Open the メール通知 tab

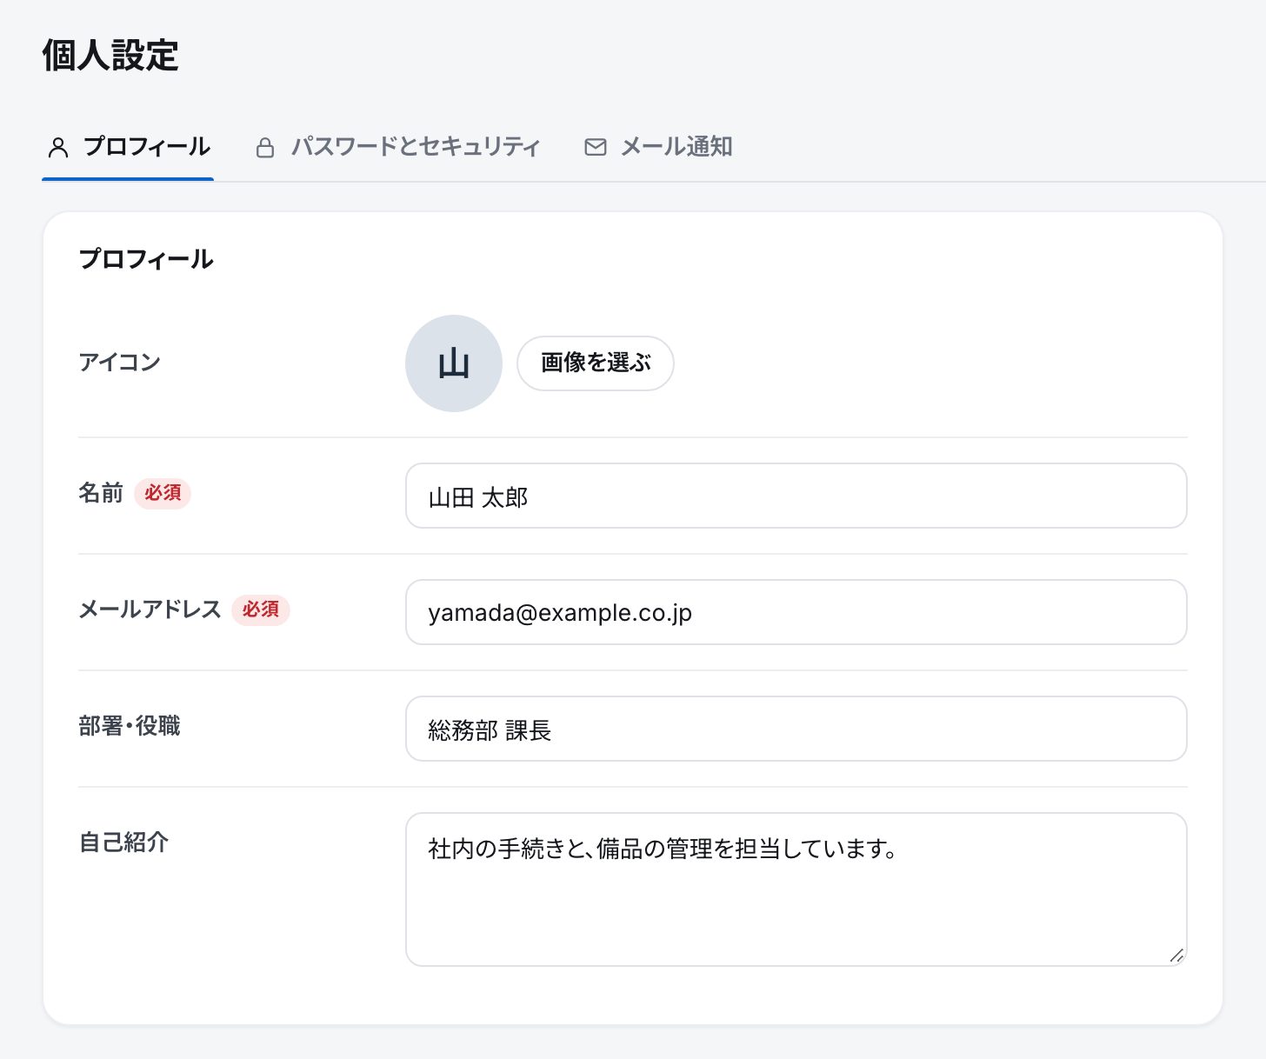(658, 147)
